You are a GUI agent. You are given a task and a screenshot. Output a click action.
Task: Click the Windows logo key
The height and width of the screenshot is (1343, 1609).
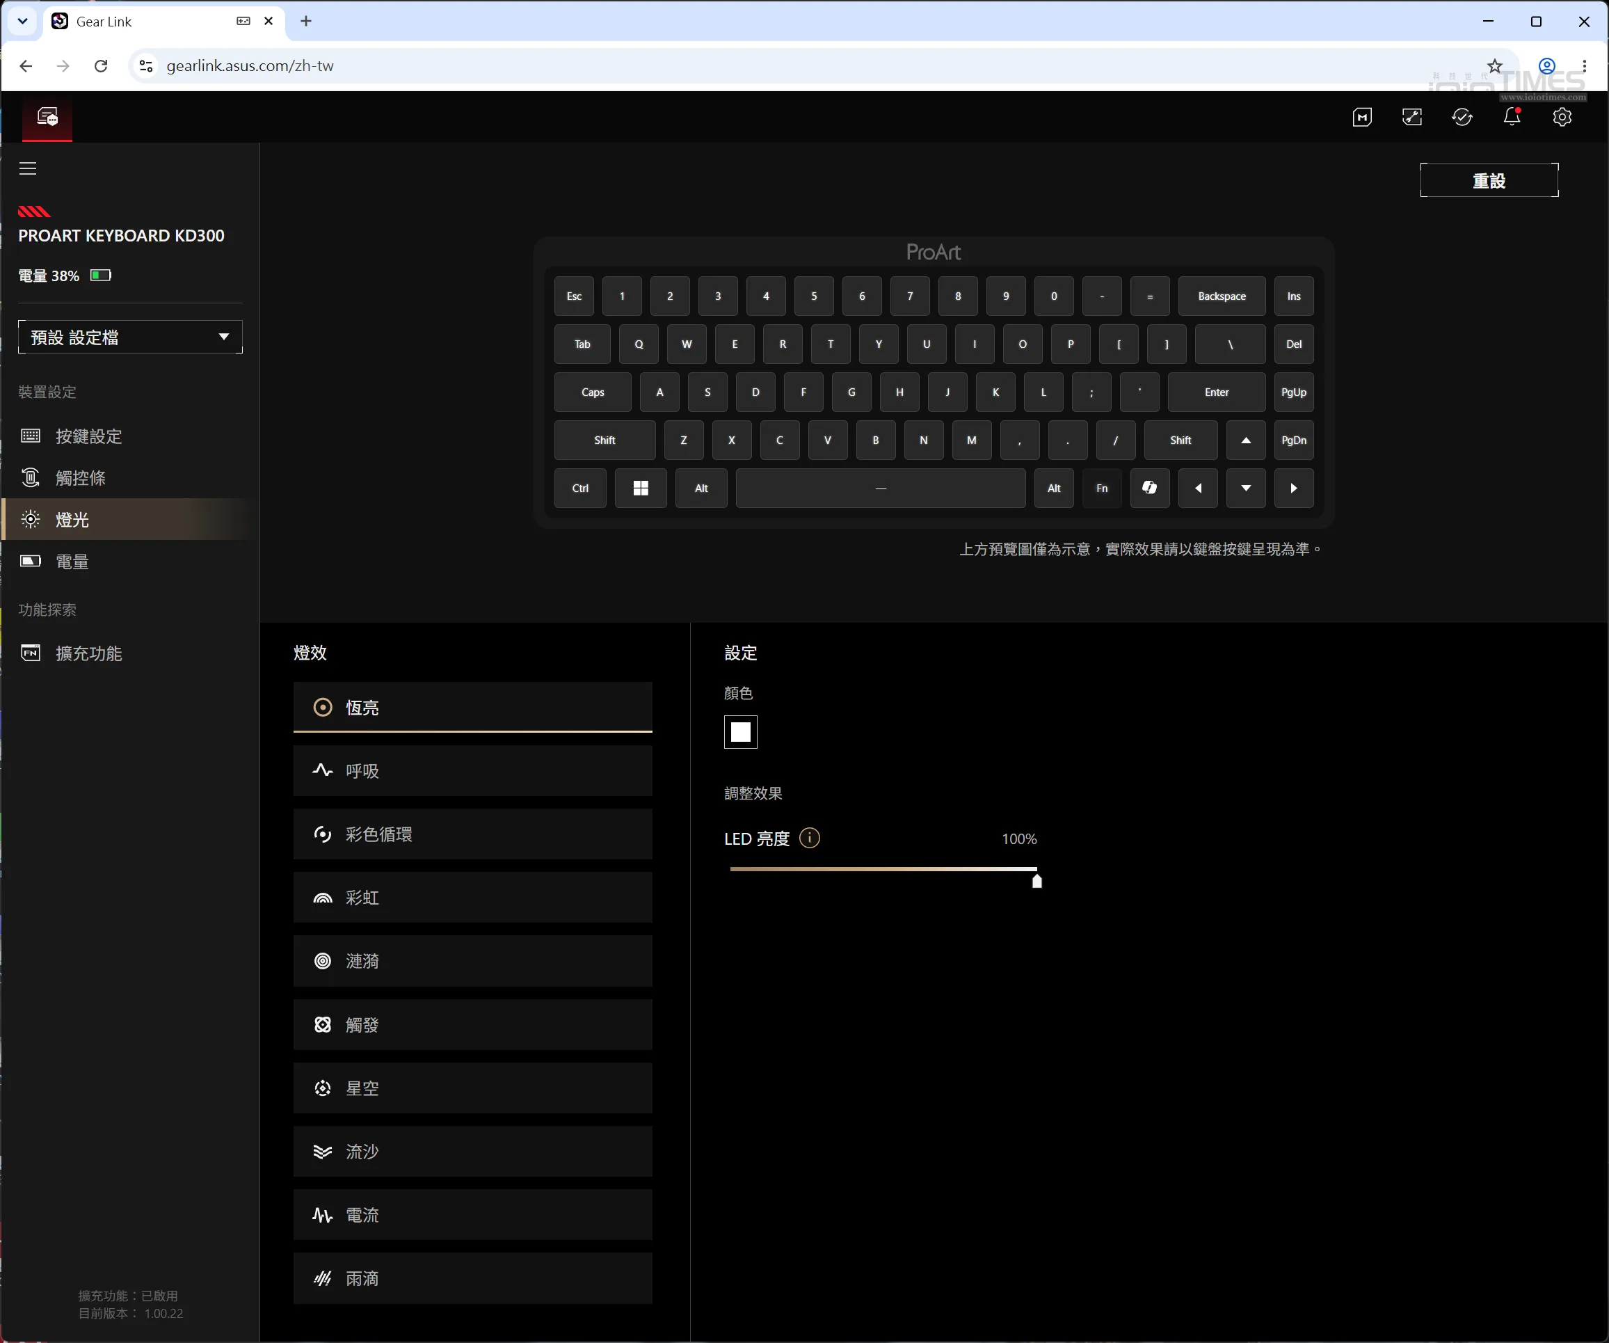tap(641, 488)
